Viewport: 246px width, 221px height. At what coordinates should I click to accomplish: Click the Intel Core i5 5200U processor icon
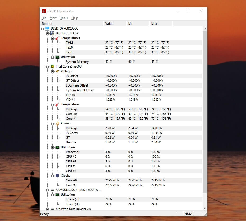[x=52, y=66]
